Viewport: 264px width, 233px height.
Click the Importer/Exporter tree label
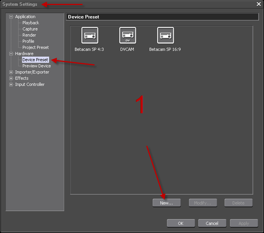click(x=32, y=72)
